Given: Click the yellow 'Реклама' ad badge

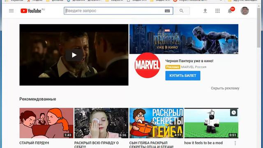Looking at the screenshot, I should coord(173,67).
